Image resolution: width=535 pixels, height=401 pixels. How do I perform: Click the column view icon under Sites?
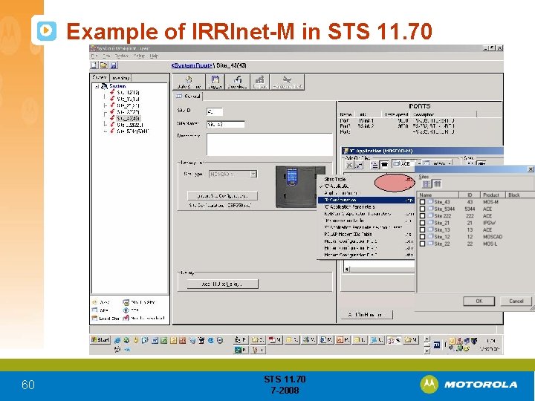point(437,184)
